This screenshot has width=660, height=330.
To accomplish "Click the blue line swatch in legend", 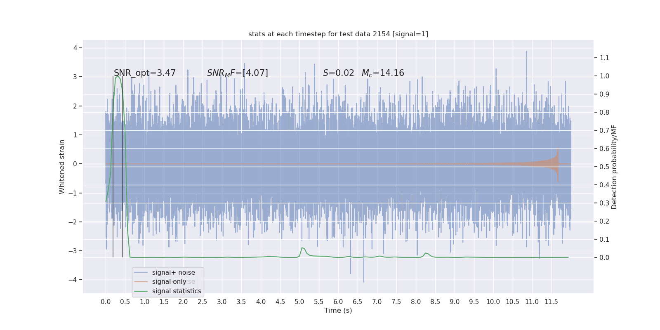I will [141, 273].
